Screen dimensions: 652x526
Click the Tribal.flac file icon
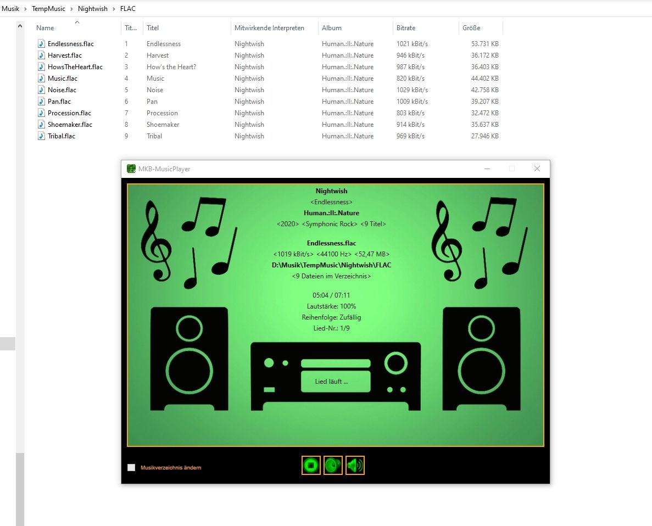point(41,136)
